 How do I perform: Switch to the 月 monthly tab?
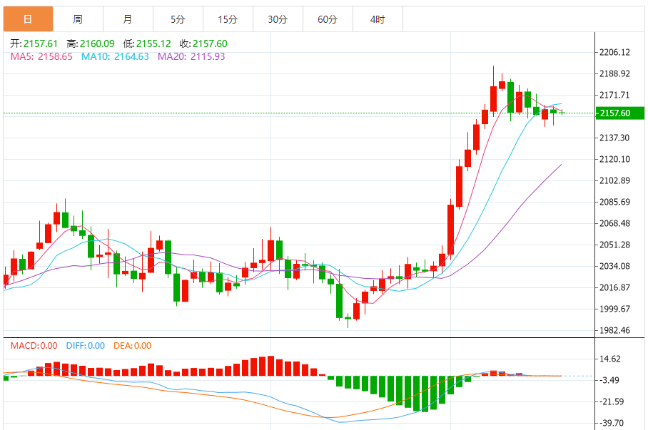coord(128,19)
